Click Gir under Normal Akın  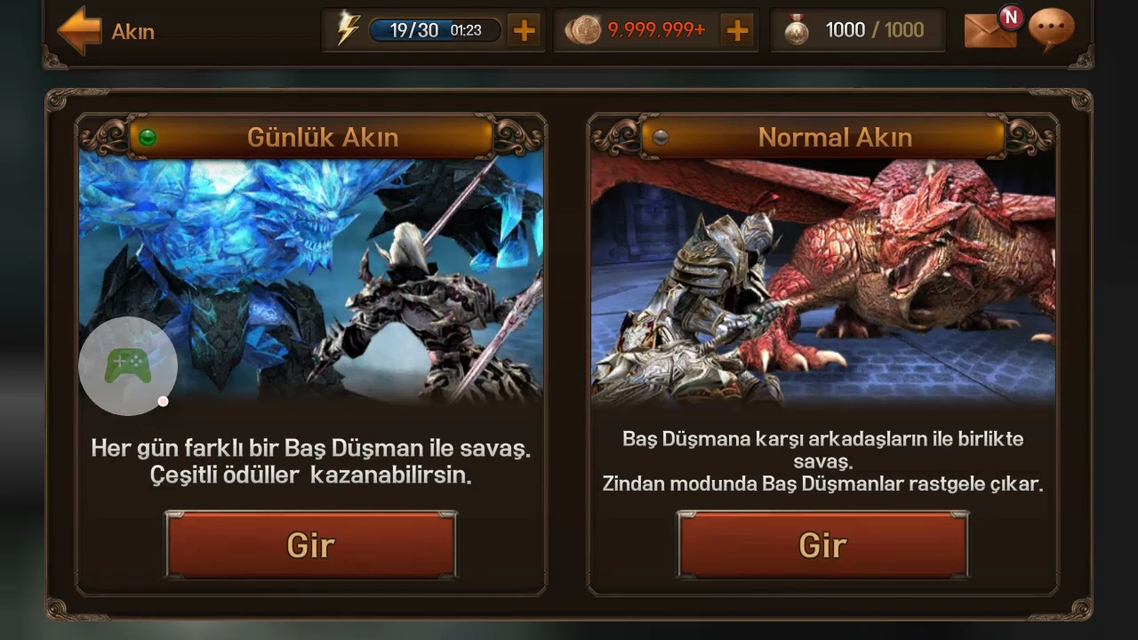(822, 545)
